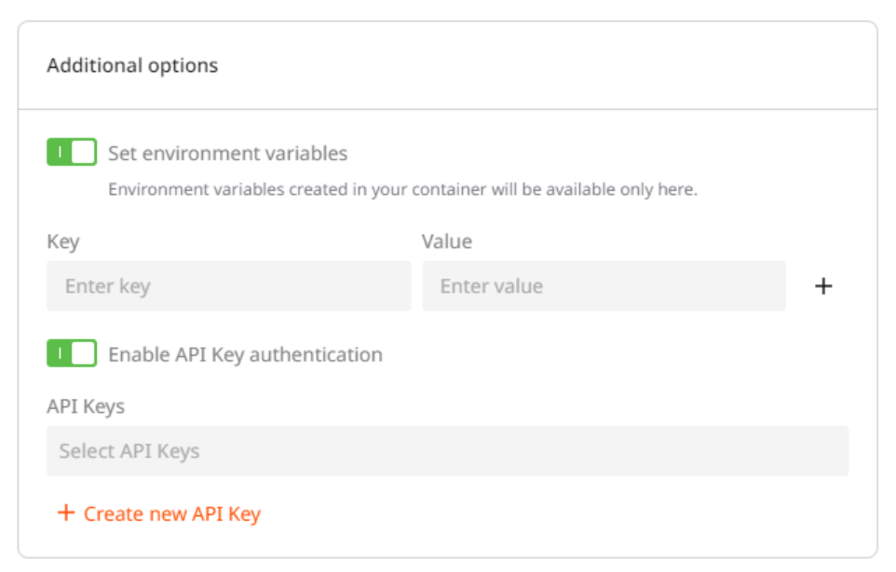Click the on indicator inside environment variables switch

pos(59,153)
